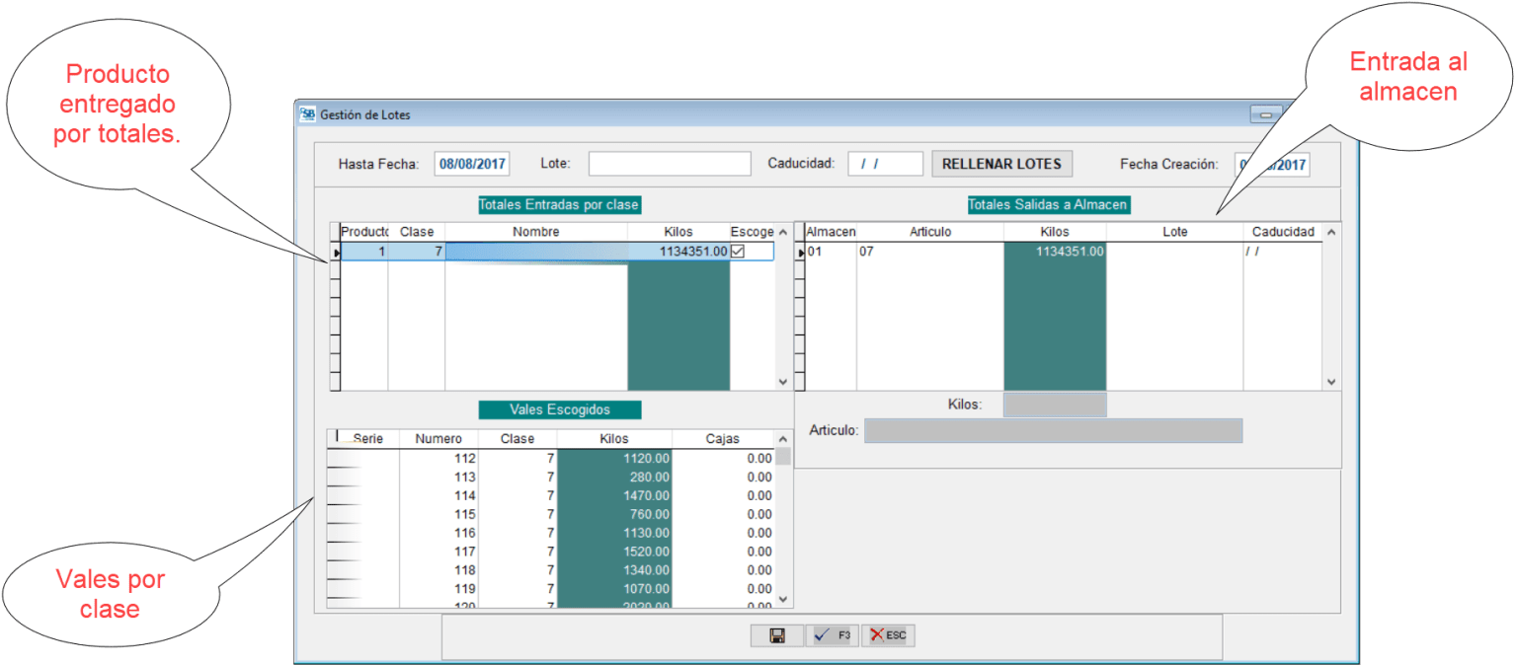The image size is (1517, 665).
Task: Click the RELLENAR LOTES button
Action: [1001, 164]
